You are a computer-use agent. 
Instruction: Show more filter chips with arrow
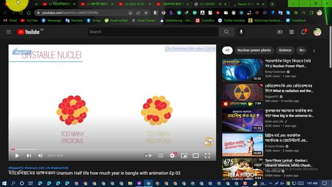click(x=314, y=51)
